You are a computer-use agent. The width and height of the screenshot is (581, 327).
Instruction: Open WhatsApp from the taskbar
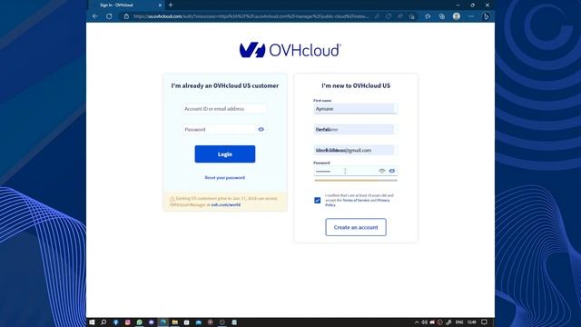139,322
